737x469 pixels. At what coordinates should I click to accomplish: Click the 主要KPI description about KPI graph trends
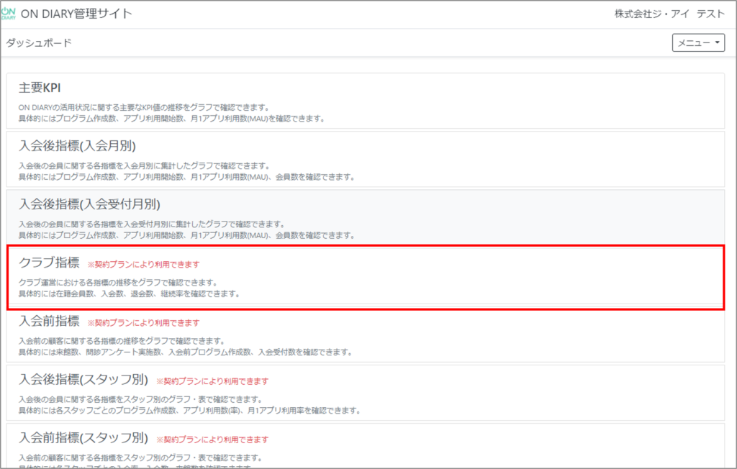144,107
